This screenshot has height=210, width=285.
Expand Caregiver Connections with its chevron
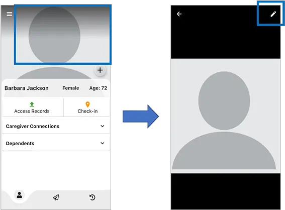click(x=103, y=126)
